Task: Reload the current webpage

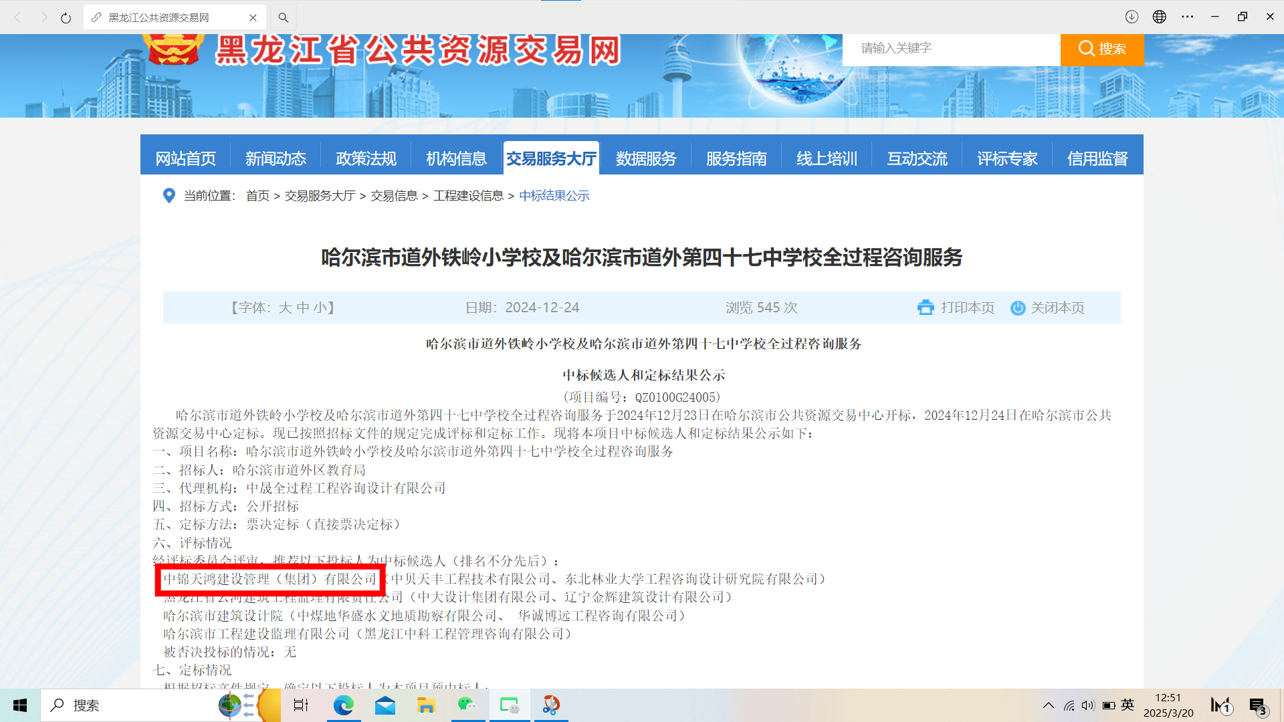Action: pyautogui.click(x=66, y=17)
